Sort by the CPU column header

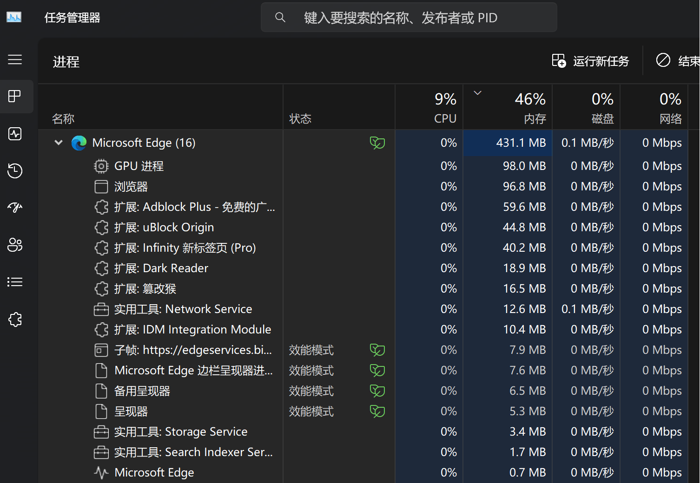click(x=429, y=106)
